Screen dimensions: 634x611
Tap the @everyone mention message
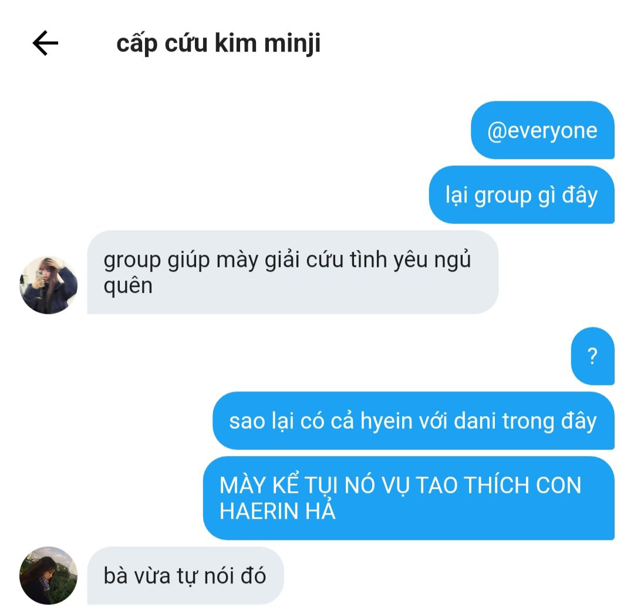pos(542,130)
